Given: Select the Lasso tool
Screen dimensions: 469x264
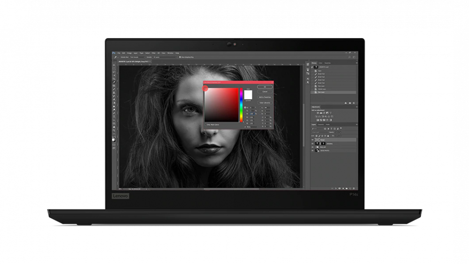Looking at the screenshot, I should tap(114, 72).
